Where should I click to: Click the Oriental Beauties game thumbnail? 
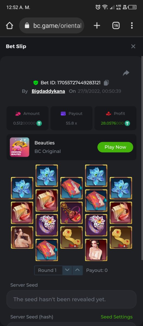point(20,147)
